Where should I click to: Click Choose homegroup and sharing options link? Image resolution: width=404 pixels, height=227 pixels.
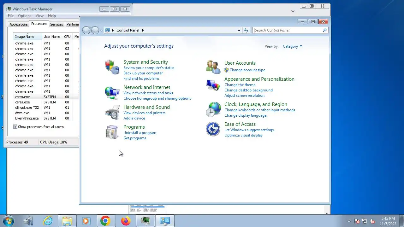point(157,98)
